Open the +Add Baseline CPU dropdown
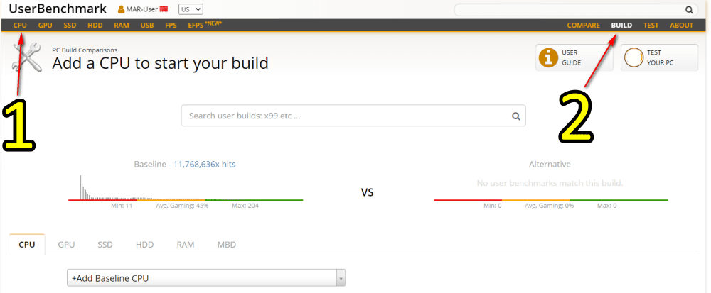 [206, 278]
